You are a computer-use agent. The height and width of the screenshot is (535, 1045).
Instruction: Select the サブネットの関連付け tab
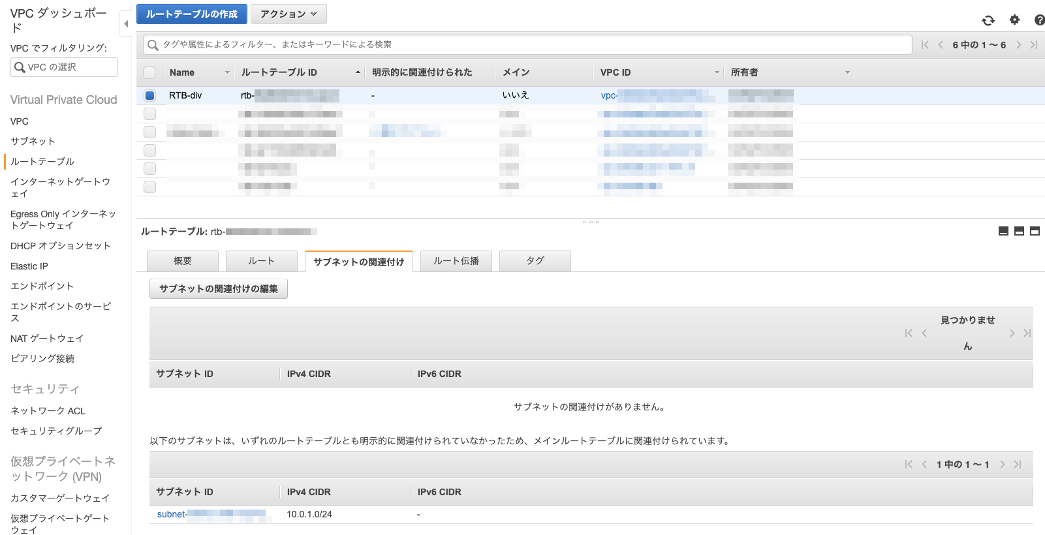[x=359, y=262]
